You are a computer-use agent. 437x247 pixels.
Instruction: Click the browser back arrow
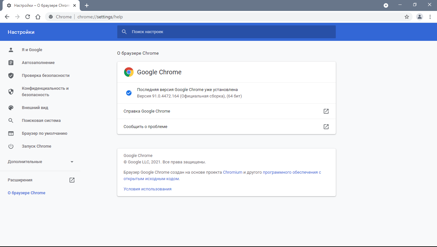[7, 17]
